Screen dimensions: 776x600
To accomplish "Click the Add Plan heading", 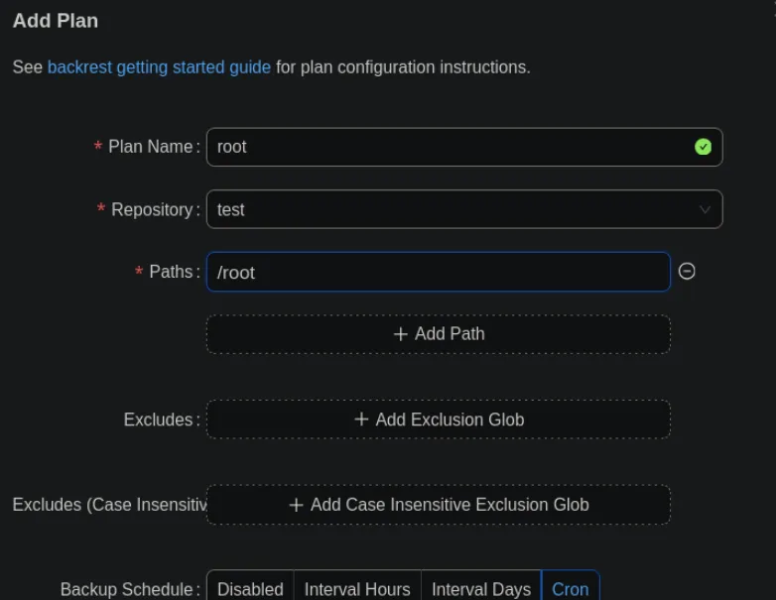I will coord(56,21).
